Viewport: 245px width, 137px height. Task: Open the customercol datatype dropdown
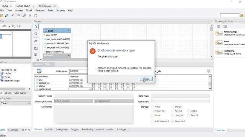click(x=90, y=89)
